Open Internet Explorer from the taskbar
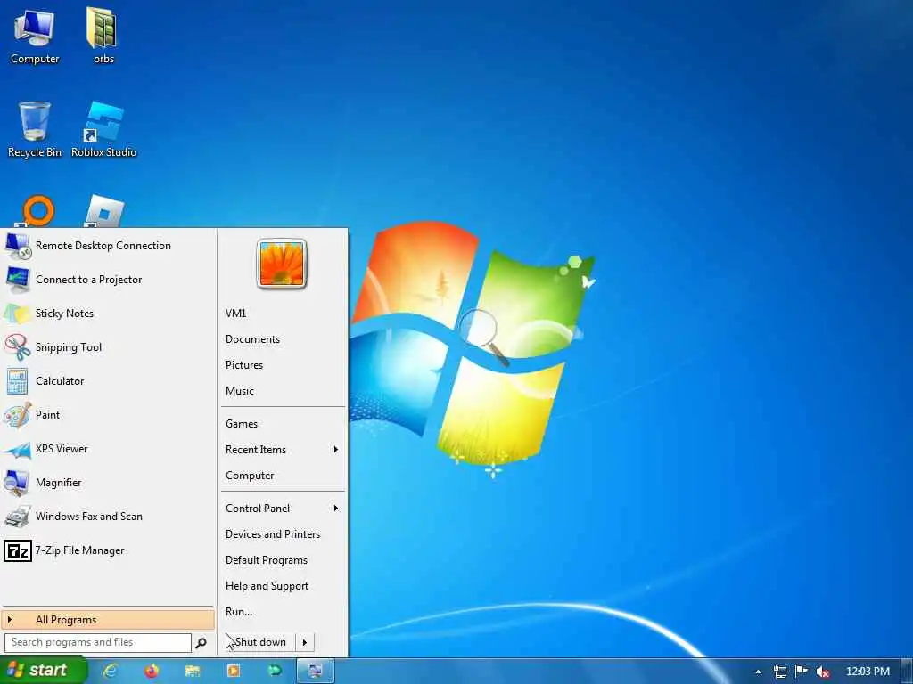The image size is (913, 684). click(110, 672)
